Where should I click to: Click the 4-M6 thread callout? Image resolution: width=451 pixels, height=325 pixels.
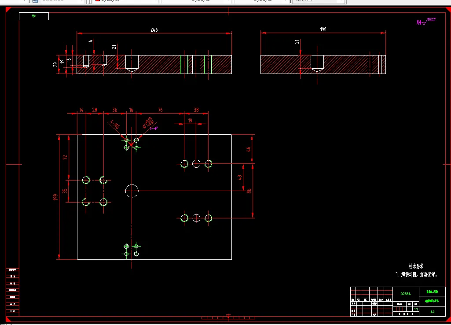pyautogui.click(x=115, y=124)
